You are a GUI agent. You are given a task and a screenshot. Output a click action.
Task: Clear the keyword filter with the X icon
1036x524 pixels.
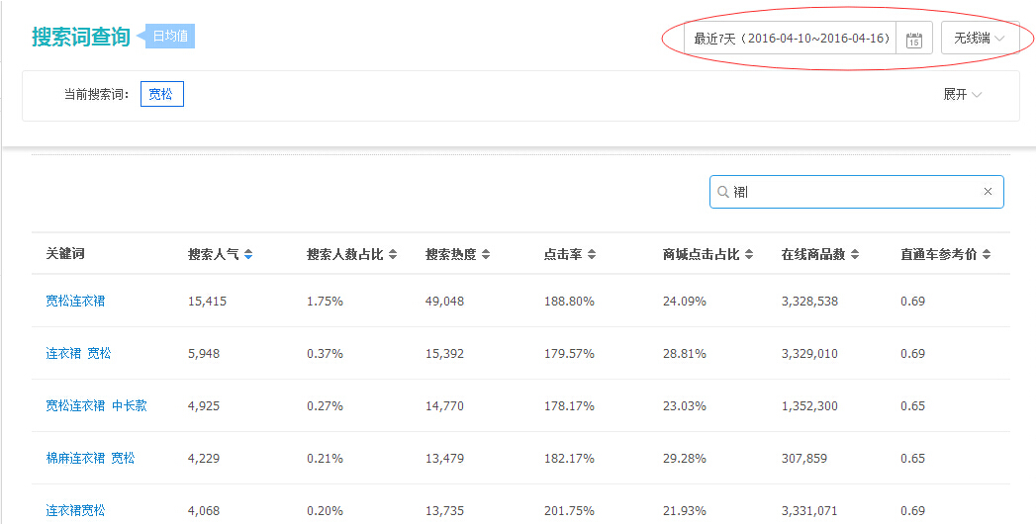click(x=988, y=192)
